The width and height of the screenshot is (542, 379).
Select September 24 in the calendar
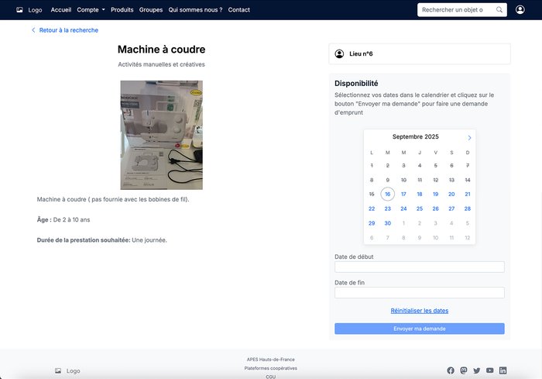click(x=403, y=208)
